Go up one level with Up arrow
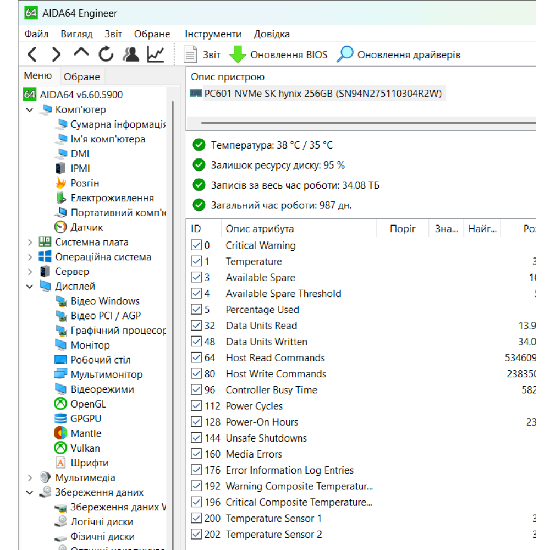Image resolution: width=550 pixels, height=550 pixels. click(81, 53)
